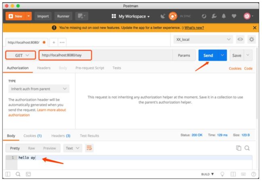Viewport: 262px width, 182px height.
Task: Click the Save button
Action: [x=237, y=55]
